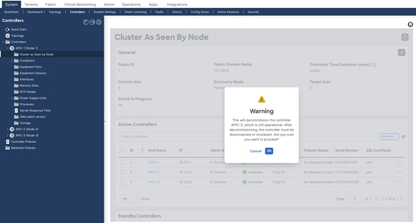Click the bookmark icon at top right
Viewport: 416px width, 223px height.
click(410, 25)
